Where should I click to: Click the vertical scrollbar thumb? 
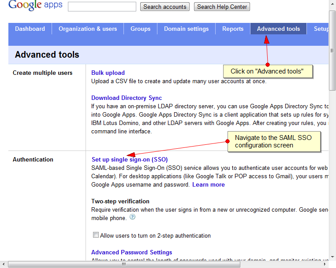tap(332, 51)
